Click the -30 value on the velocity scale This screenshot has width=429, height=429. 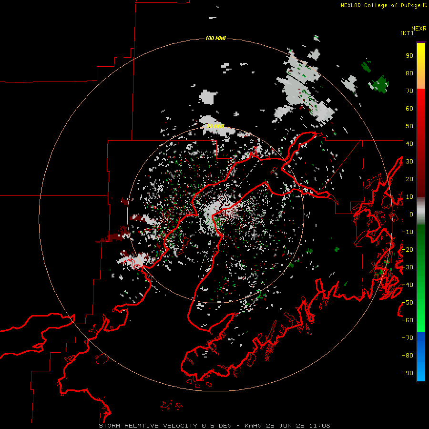[x=408, y=267]
